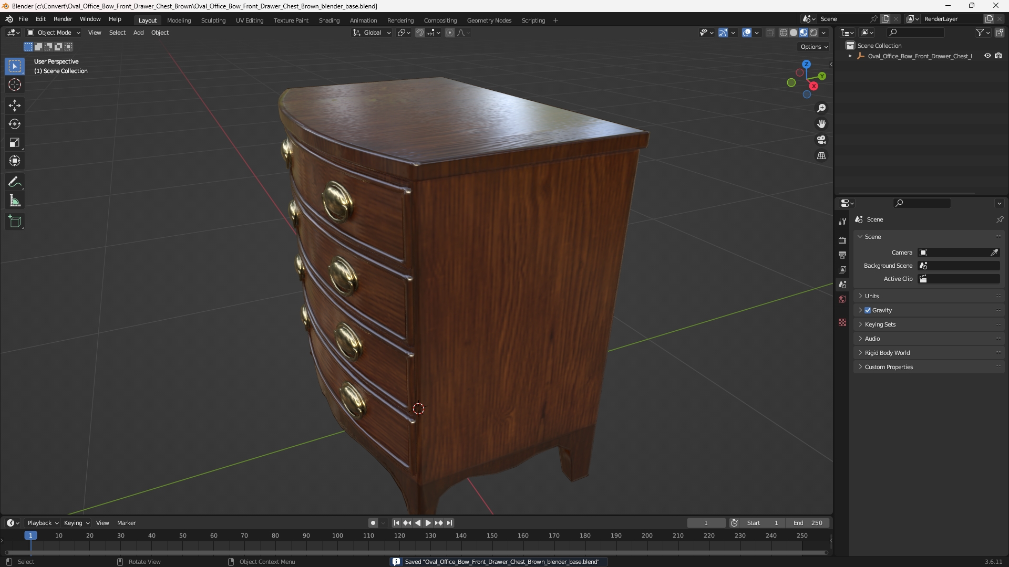
Task: Toggle camera view icon
Action: (x=821, y=140)
